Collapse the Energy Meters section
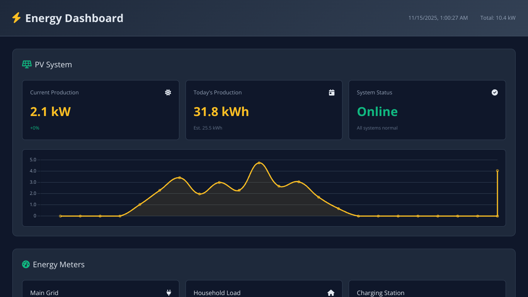Viewport: 528px width, 297px height. [58, 265]
